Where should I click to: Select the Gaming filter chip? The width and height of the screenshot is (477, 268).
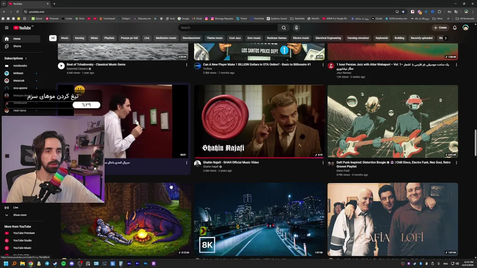79,38
